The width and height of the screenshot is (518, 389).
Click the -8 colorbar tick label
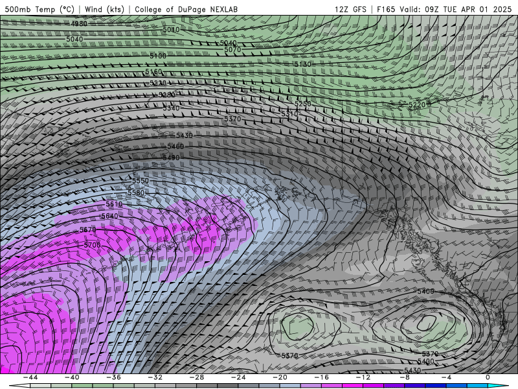(405, 377)
